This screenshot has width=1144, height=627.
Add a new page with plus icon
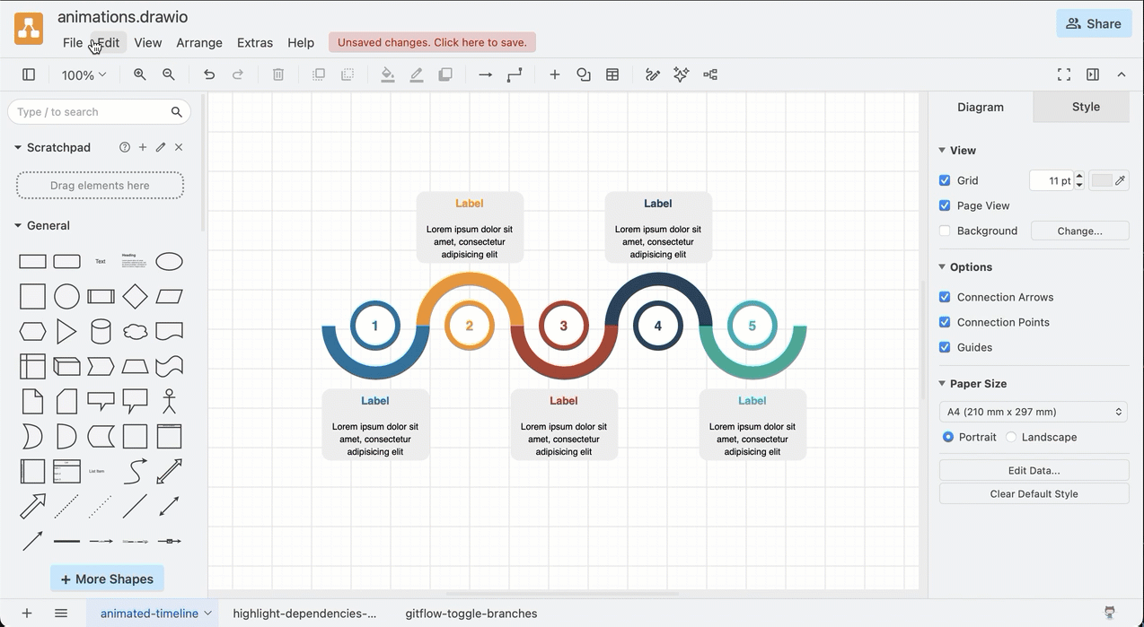pos(27,614)
